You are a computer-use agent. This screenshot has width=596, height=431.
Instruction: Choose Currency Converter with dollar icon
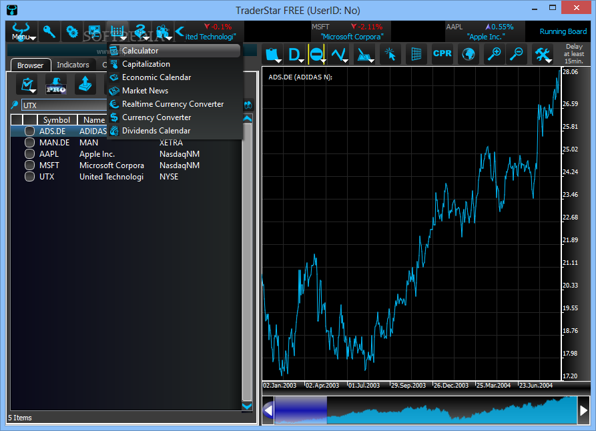pyautogui.click(x=175, y=117)
